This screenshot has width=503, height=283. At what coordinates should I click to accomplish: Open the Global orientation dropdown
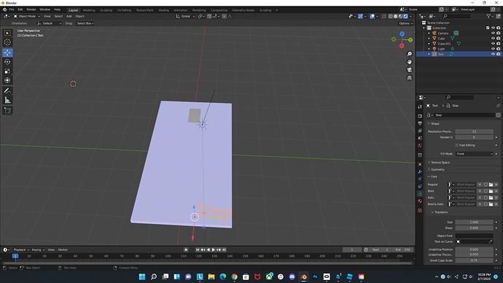(185, 16)
